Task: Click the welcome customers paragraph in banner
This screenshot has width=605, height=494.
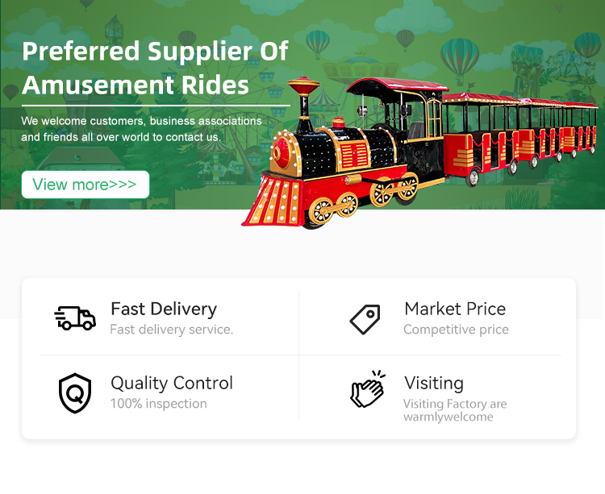Action: [142, 129]
